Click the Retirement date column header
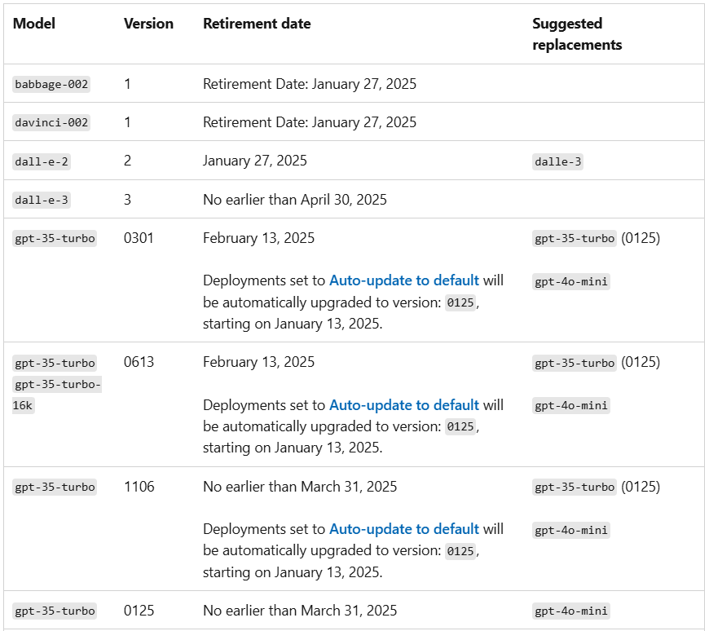Viewport: 709px width, 631px height. (257, 24)
